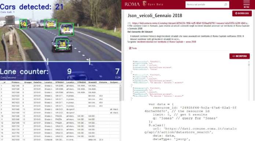Open the hamburger MENU icon
The height and width of the screenshot is (141, 255).
[246, 4]
